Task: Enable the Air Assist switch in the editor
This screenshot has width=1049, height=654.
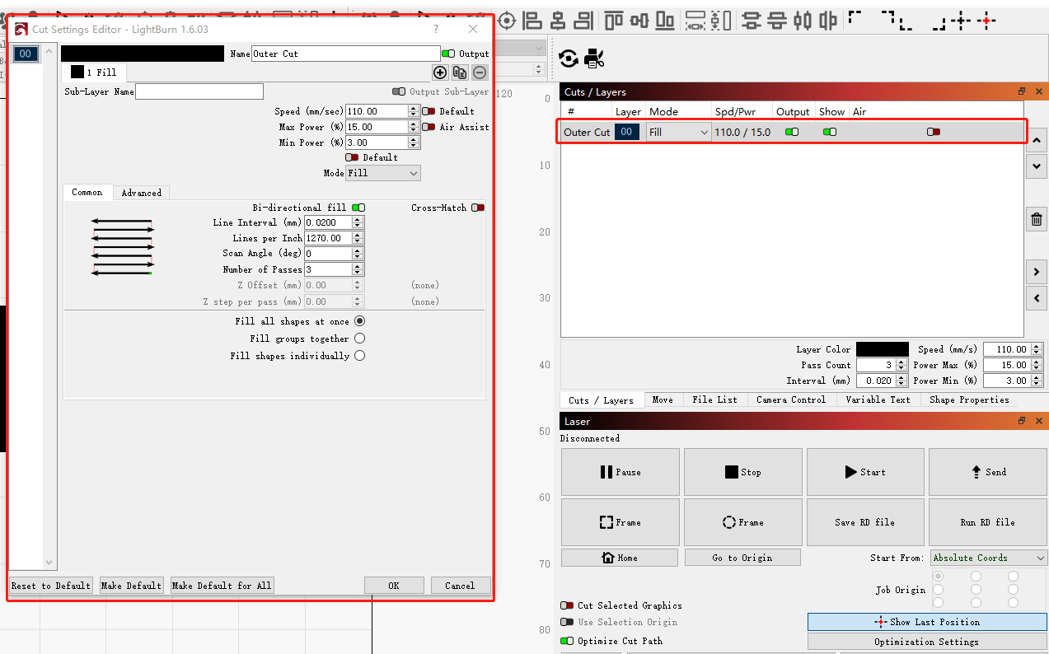Action: [428, 127]
